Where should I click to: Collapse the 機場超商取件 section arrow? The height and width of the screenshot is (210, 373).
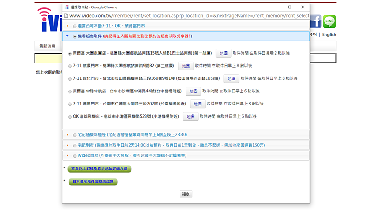67,36
